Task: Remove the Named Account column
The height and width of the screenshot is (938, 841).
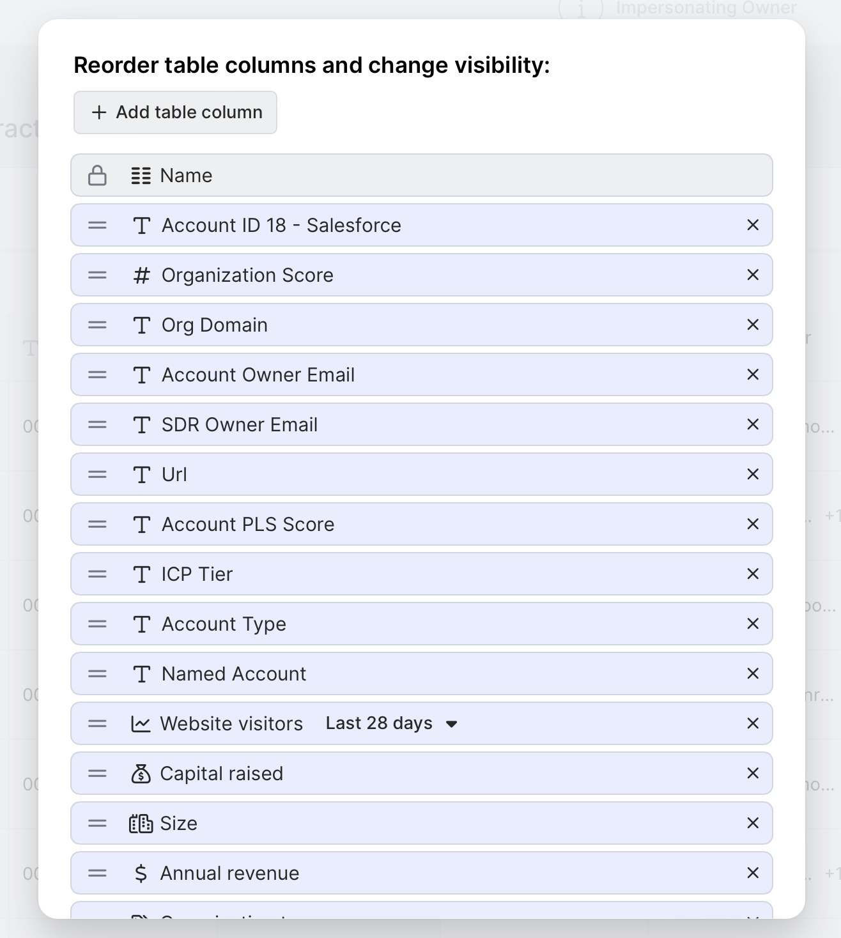Action: 753,673
